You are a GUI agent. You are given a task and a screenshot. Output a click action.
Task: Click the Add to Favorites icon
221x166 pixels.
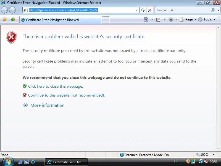[x=13, y=19]
